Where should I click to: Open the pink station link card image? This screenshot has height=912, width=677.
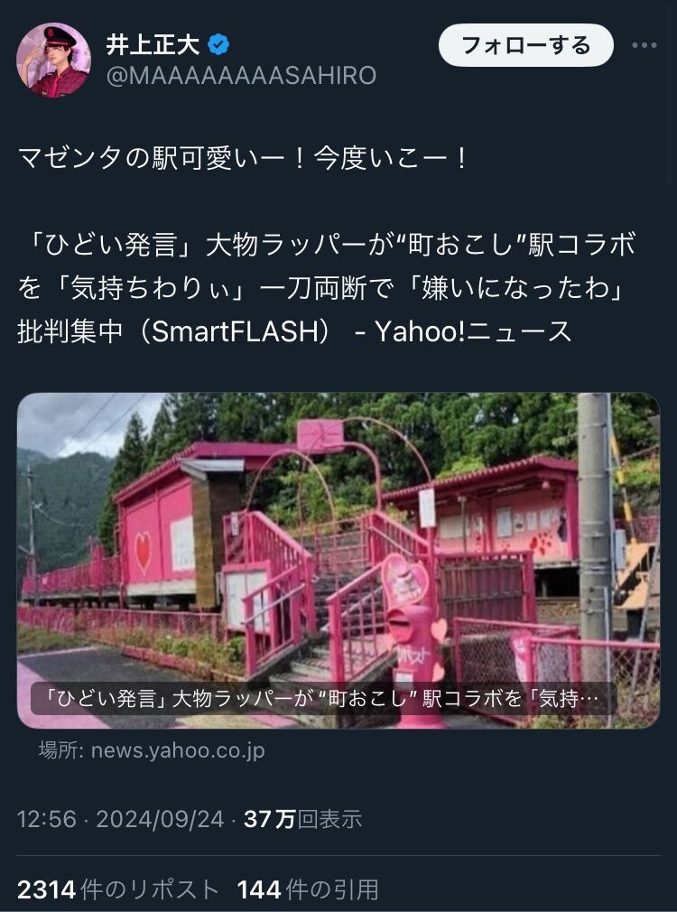338,560
